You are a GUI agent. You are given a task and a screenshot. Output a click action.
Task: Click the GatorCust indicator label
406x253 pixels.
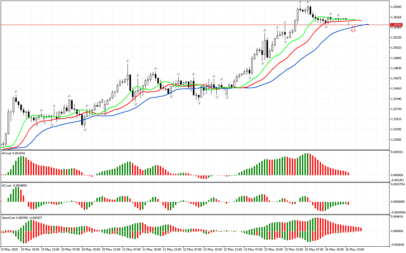point(22,218)
